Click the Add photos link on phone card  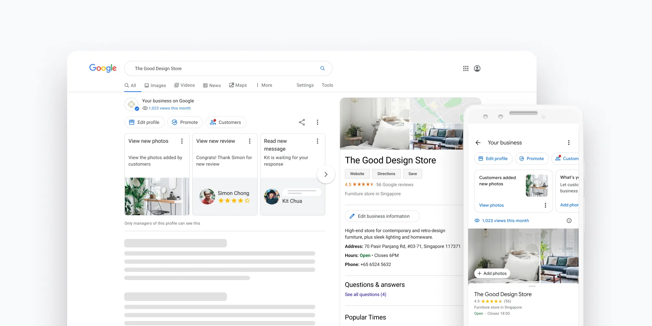coord(569,205)
